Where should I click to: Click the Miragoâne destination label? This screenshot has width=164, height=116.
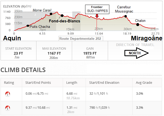point(147,38)
